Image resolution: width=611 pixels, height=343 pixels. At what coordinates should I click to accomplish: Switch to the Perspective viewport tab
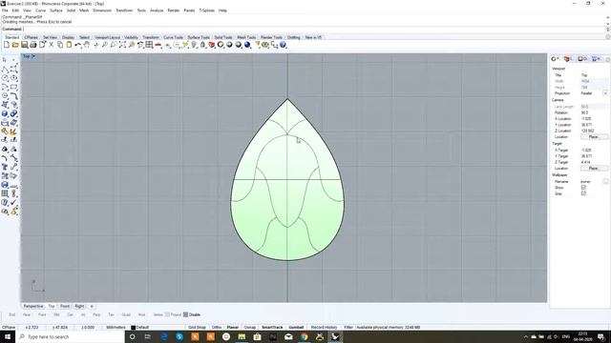pos(33,307)
